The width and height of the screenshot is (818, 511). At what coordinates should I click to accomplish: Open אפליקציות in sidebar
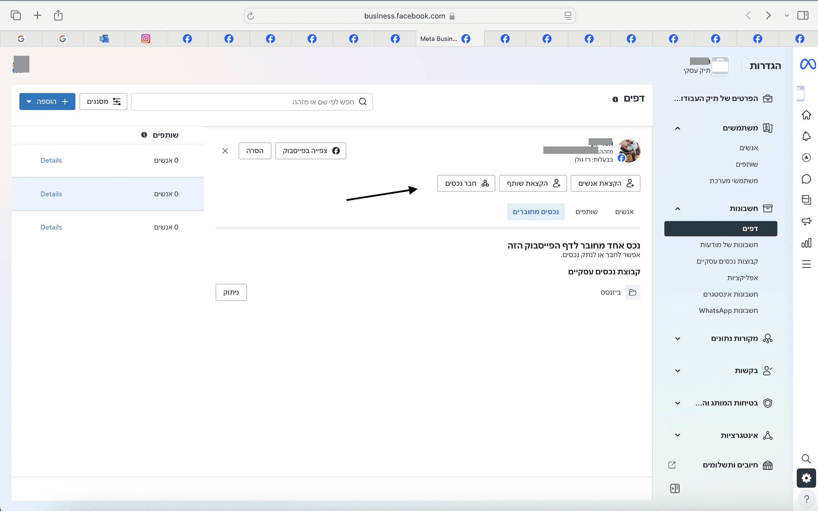742,278
